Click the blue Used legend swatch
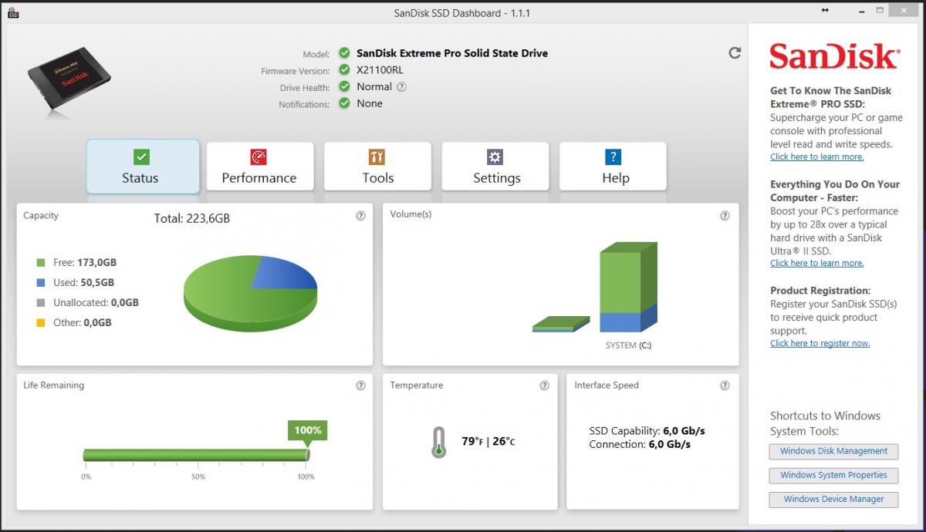Screen dimensions: 926x532 [x=41, y=283]
